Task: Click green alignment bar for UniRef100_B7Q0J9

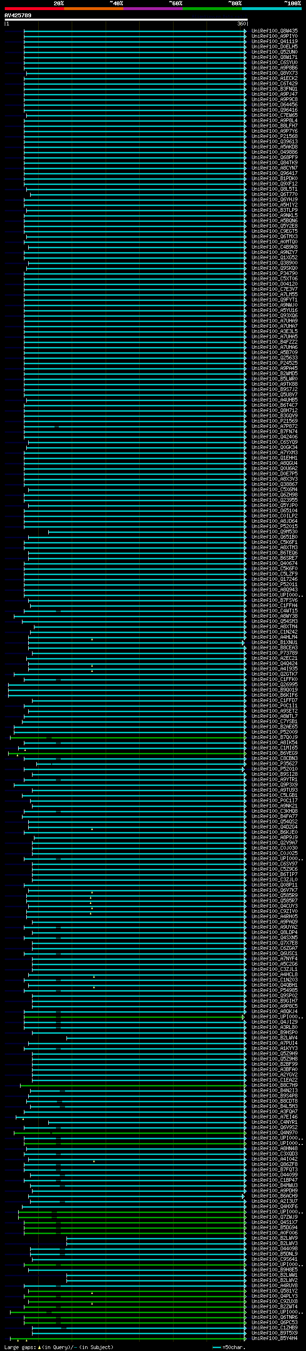Action: [128, 738]
